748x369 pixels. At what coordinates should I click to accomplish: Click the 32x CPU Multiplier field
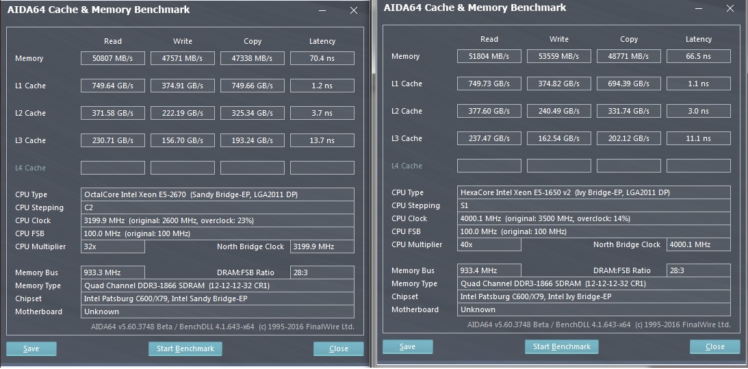coord(112,246)
